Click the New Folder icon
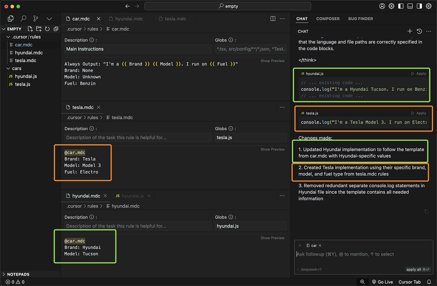 [x=39, y=29]
